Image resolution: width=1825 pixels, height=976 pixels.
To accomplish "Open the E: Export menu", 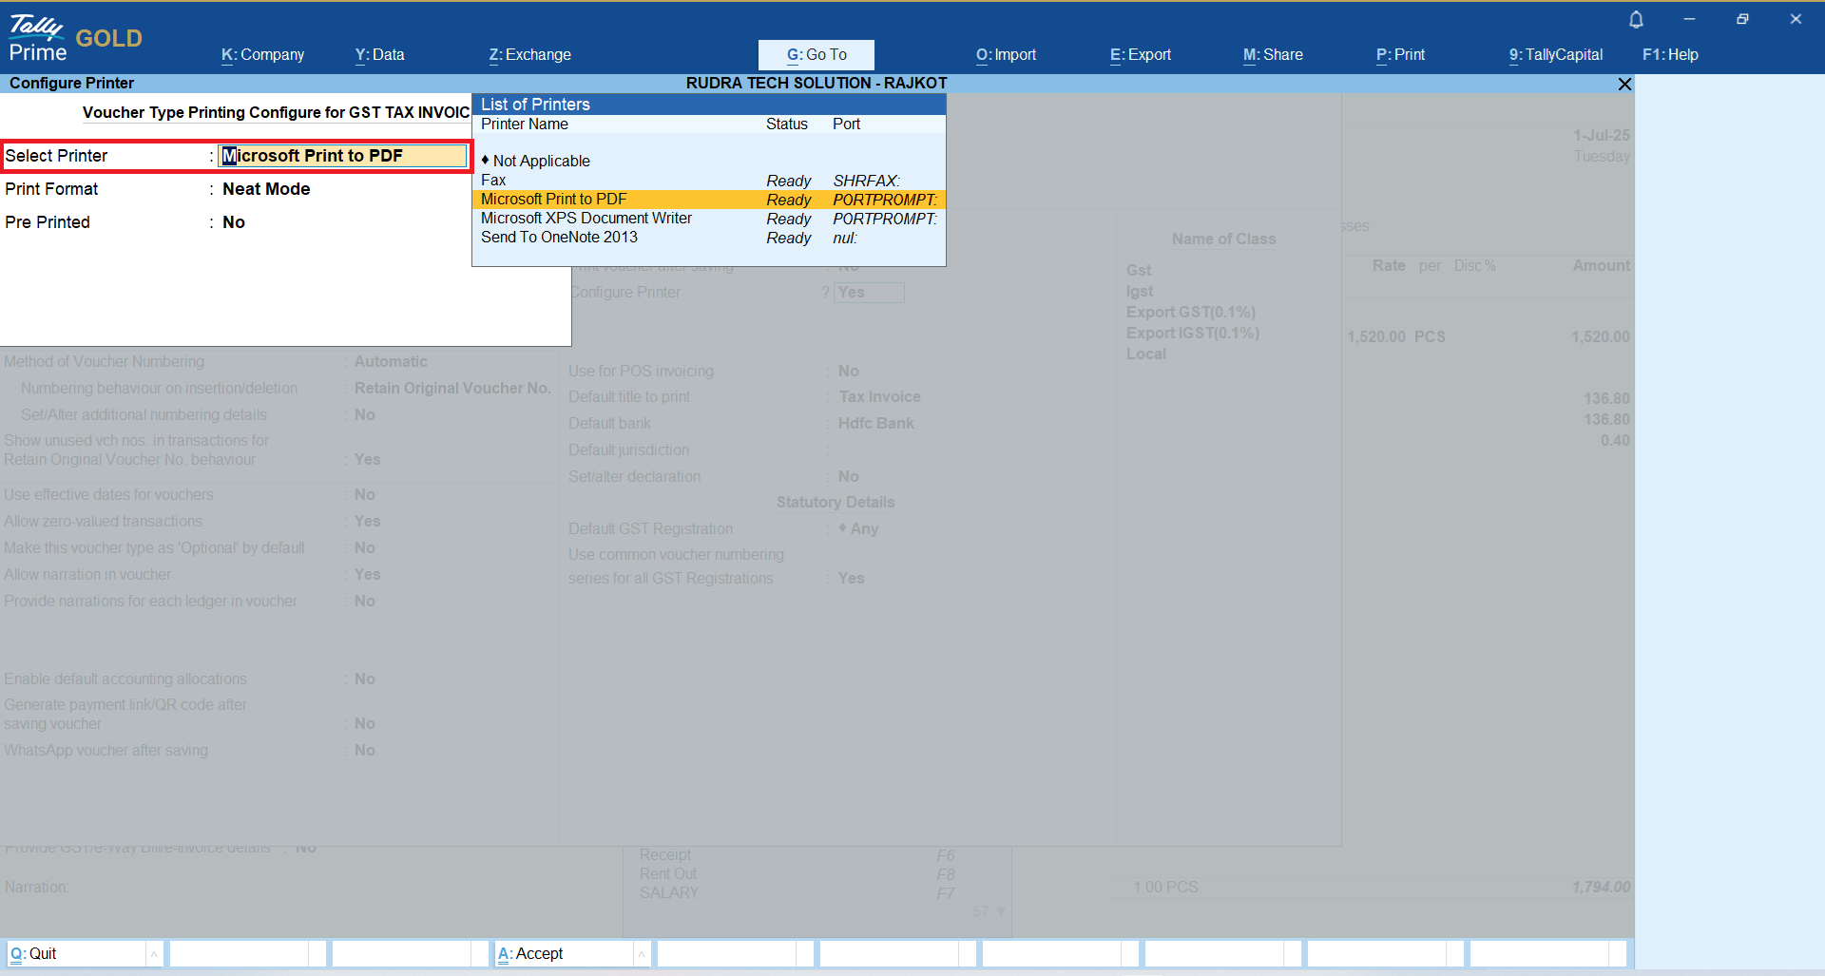I will coord(1140,55).
